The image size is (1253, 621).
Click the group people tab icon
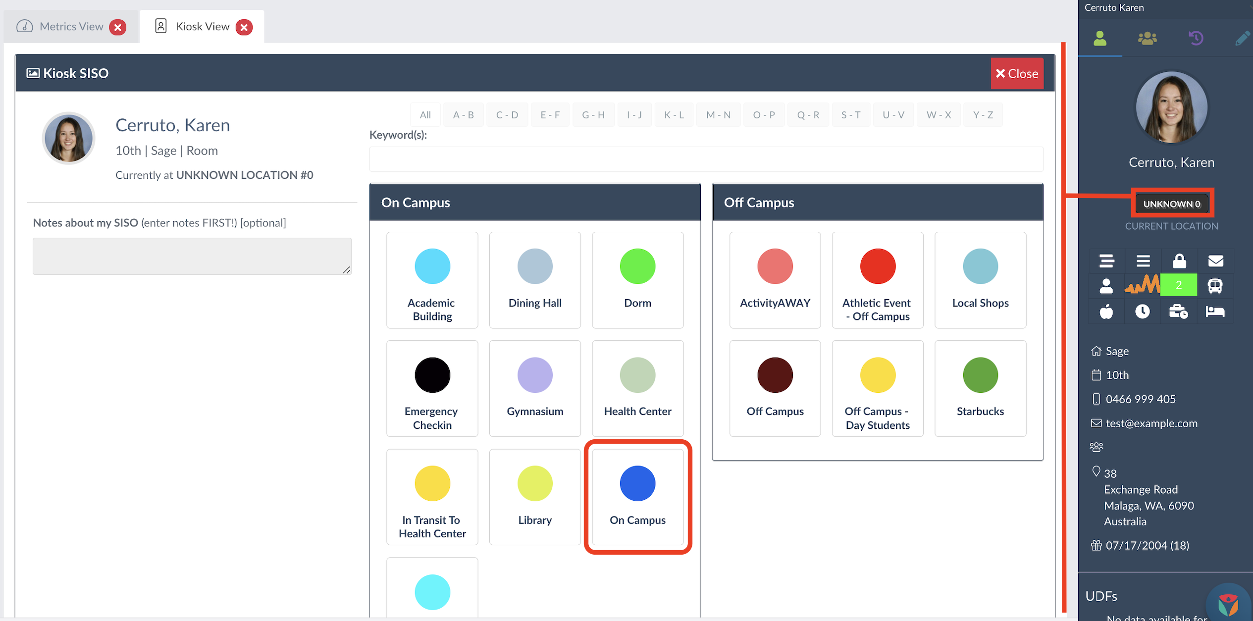(1147, 38)
